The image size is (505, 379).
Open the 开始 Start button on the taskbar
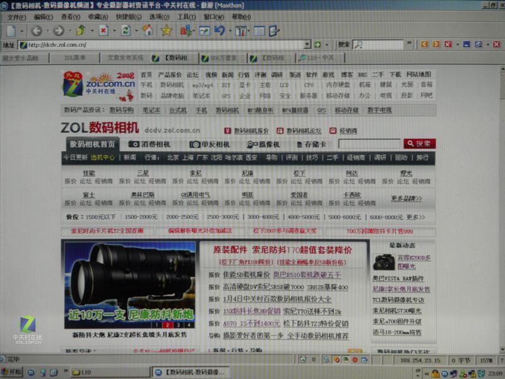[11, 372]
